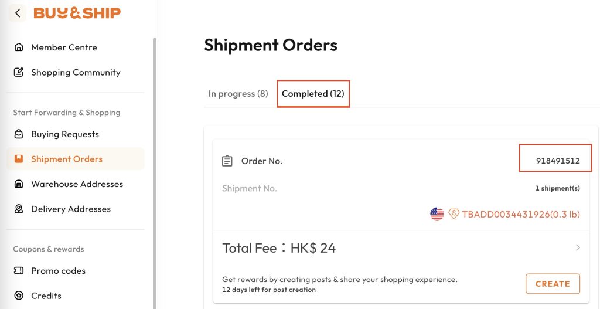Image resolution: width=600 pixels, height=309 pixels.
Task: Expand order details via right chevron
Action: tap(578, 247)
